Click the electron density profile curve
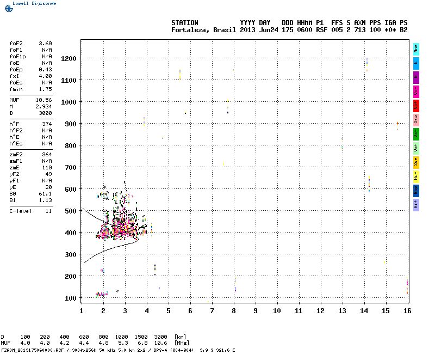This screenshot has height=354, width=435. coord(111,236)
